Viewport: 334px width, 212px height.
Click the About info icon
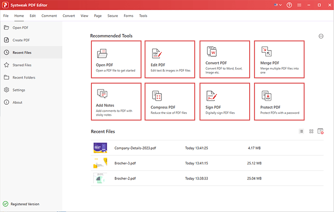coord(7,102)
